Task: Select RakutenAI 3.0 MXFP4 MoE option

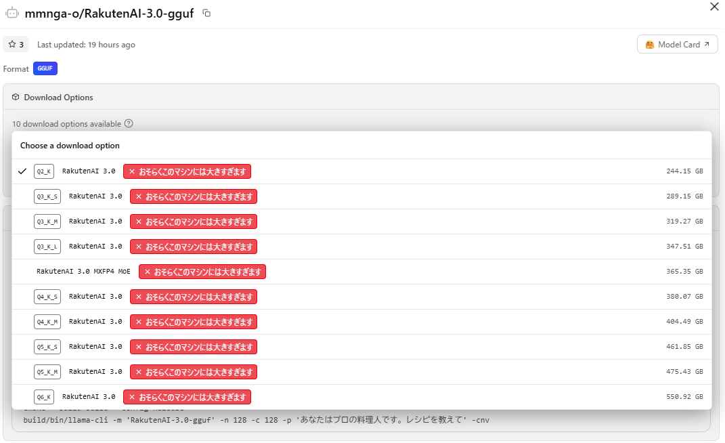Action: (361, 272)
